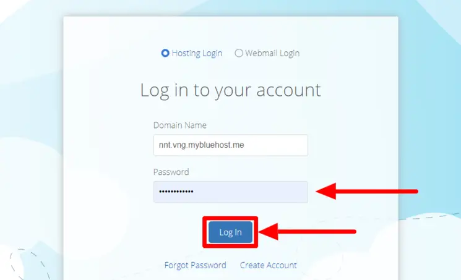Viewport: 461px width, 280px height.
Task: Click the Hosting Login label text
Action: 197,54
